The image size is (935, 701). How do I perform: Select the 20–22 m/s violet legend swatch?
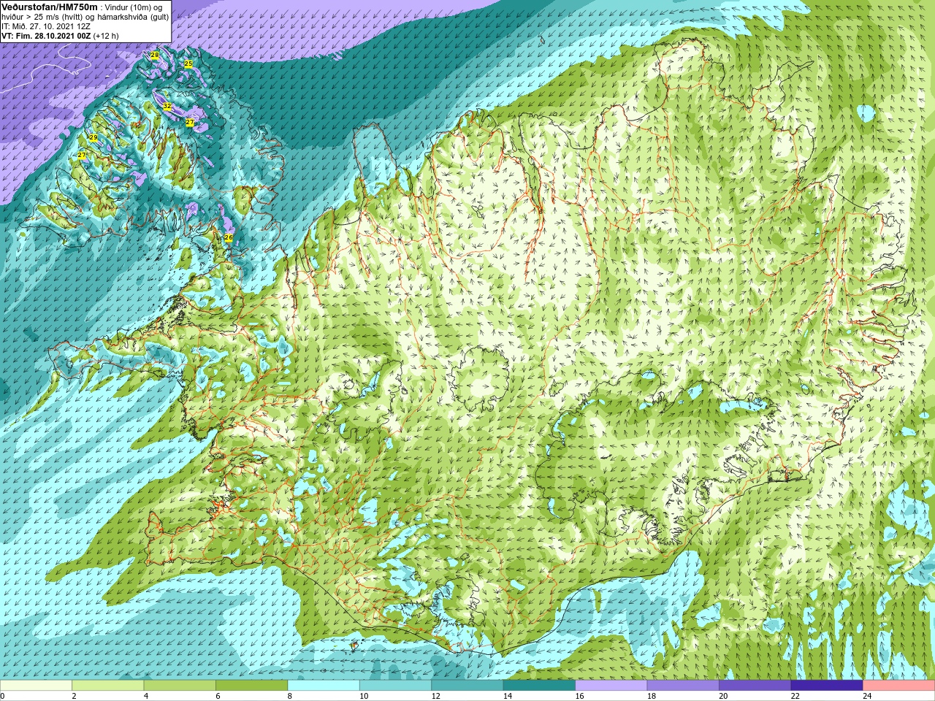coord(755,686)
